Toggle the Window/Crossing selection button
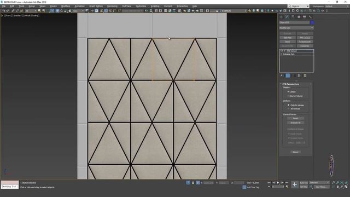 pyautogui.click(x=52, y=11)
